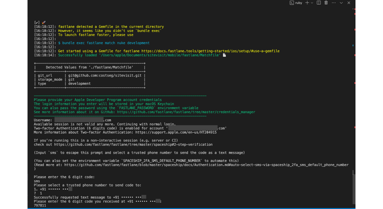This screenshot has width=383, height=209.
Task: Open the support.apple.com HT204915 link
Action: pos(176,132)
